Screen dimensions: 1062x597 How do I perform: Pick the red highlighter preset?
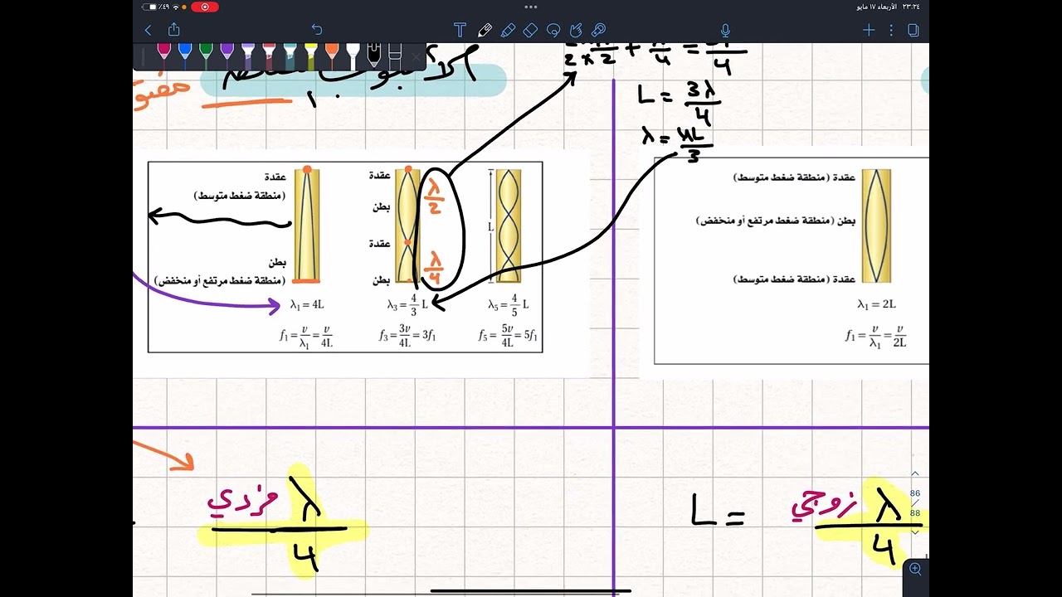(269, 55)
